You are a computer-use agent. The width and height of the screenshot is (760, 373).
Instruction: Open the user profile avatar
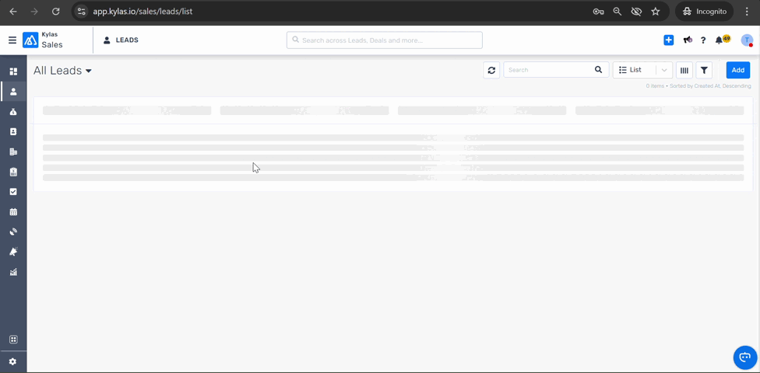pyautogui.click(x=747, y=40)
